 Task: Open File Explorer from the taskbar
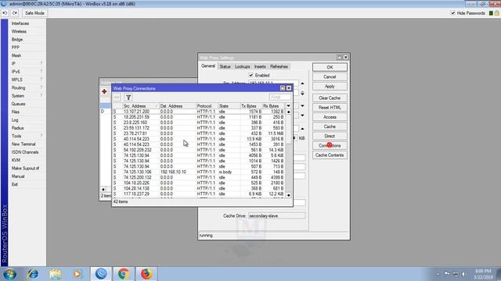click(56, 274)
